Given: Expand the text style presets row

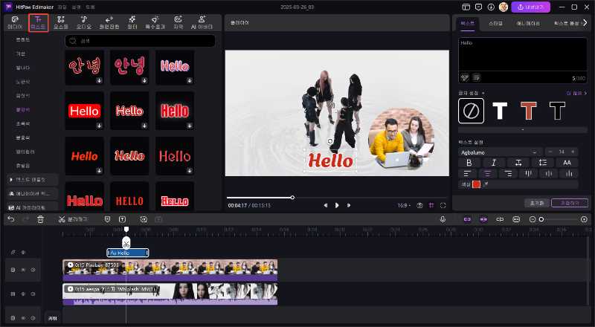Looking at the screenshot, I should (x=523, y=130).
